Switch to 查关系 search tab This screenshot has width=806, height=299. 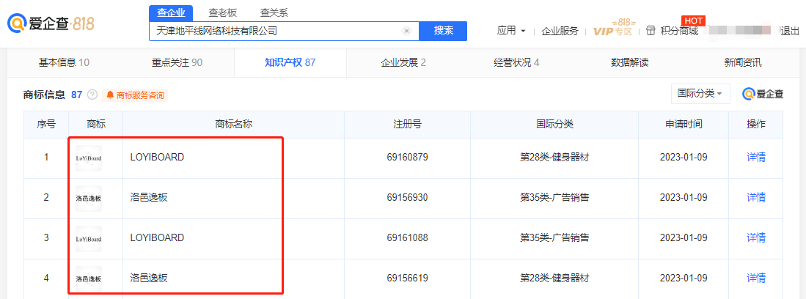(x=274, y=13)
